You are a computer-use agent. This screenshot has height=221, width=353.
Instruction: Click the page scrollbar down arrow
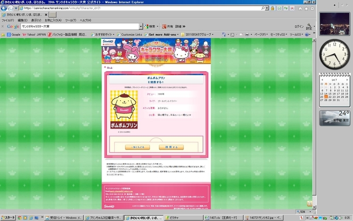pyautogui.click(x=314, y=207)
